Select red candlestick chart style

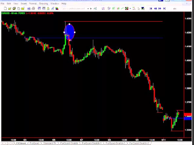tap(118, 8)
